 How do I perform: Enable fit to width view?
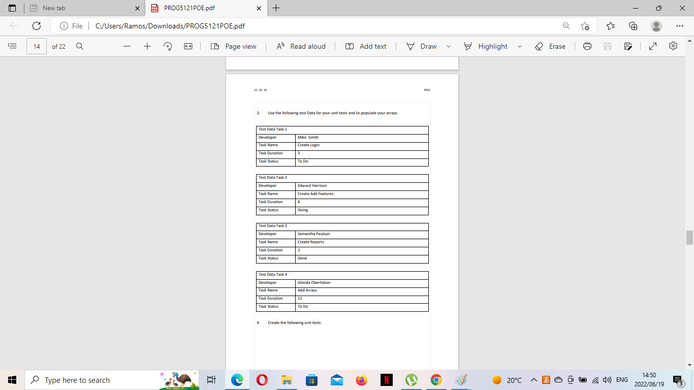[x=188, y=46]
